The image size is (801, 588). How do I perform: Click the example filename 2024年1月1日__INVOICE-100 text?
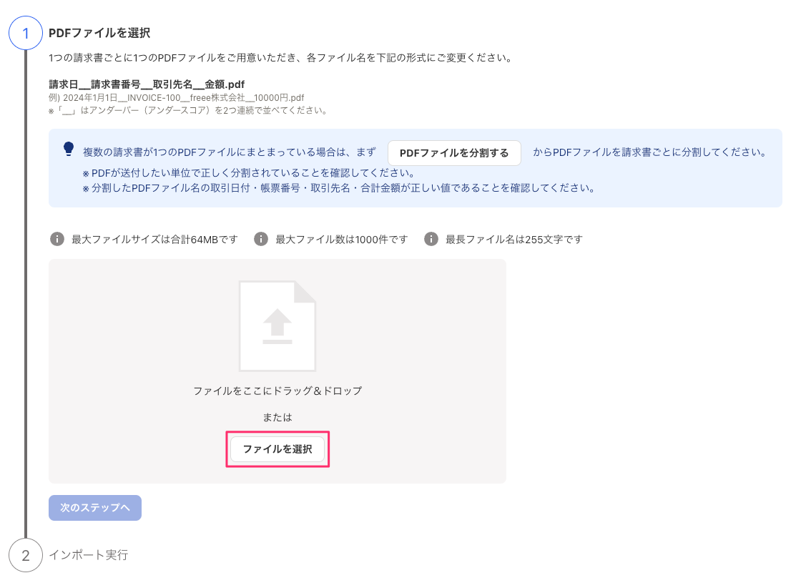click(x=177, y=97)
